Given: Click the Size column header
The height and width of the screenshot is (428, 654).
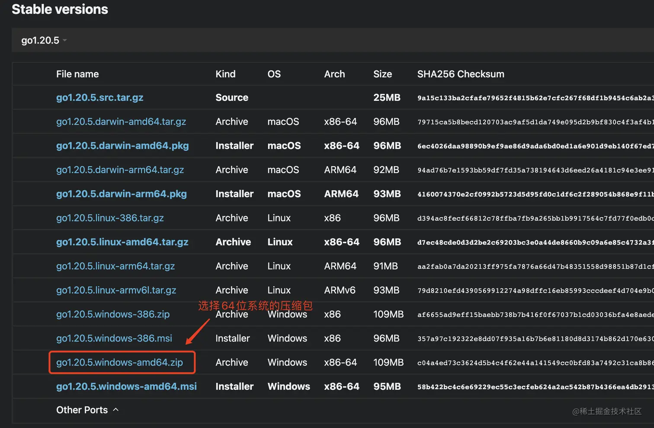Looking at the screenshot, I should [x=383, y=74].
